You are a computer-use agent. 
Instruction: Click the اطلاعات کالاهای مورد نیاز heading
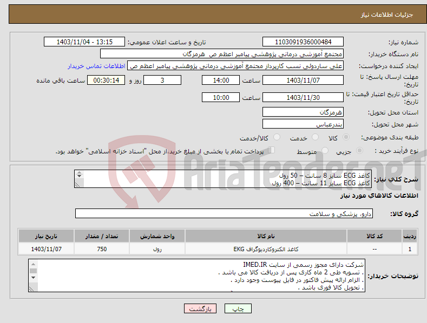[379, 196]
